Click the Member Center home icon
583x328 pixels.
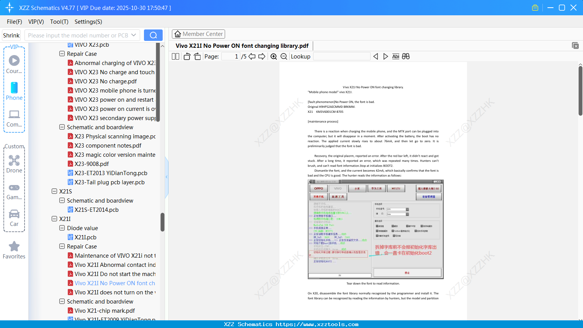(x=178, y=34)
